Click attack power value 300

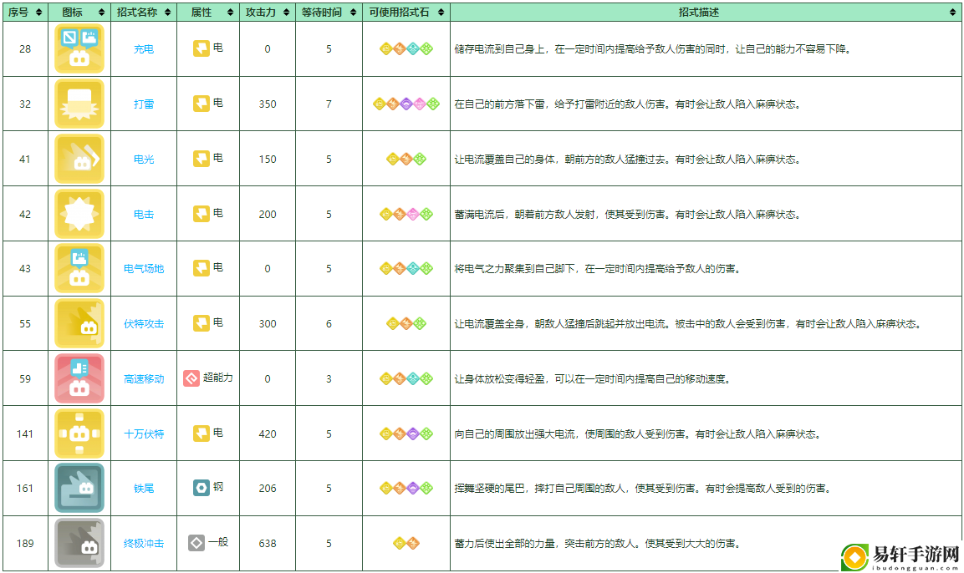(268, 323)
